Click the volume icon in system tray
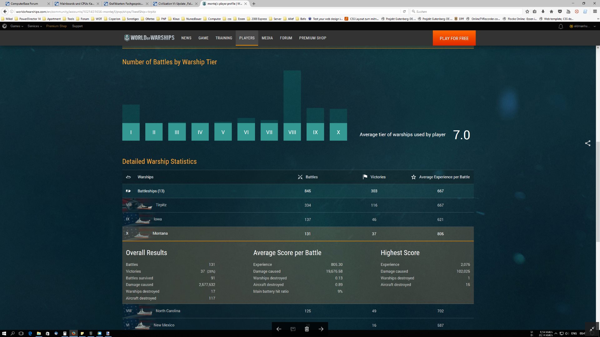 (x=567, y=333)
